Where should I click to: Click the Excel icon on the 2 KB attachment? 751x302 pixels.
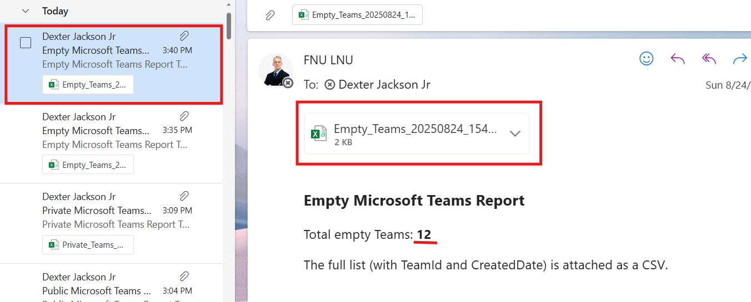pos(318,134)
